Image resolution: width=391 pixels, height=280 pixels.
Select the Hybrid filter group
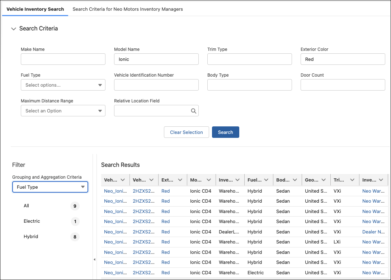pyautogui.click(x=31, y=237)
